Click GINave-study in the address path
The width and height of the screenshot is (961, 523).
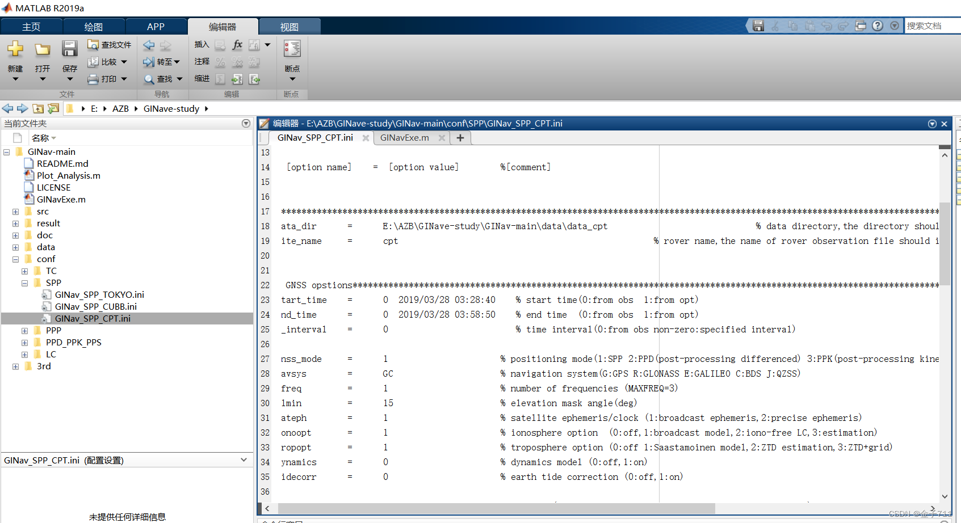click(x=171, y=108)
